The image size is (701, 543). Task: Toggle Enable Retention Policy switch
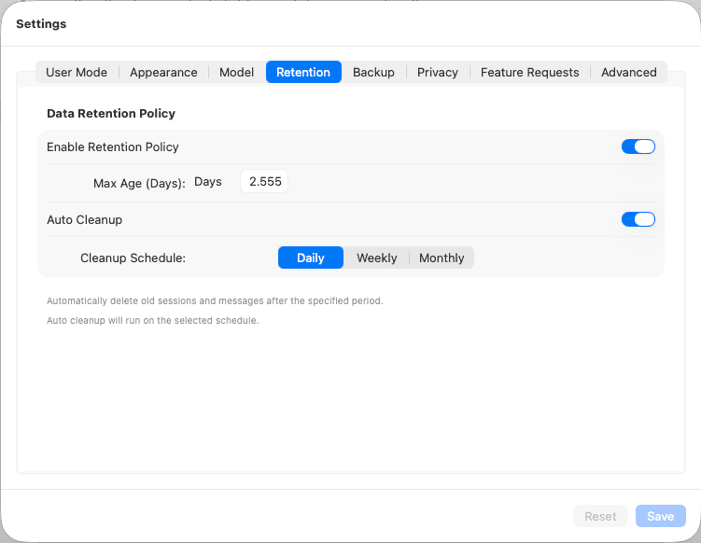tap(638, 146)
